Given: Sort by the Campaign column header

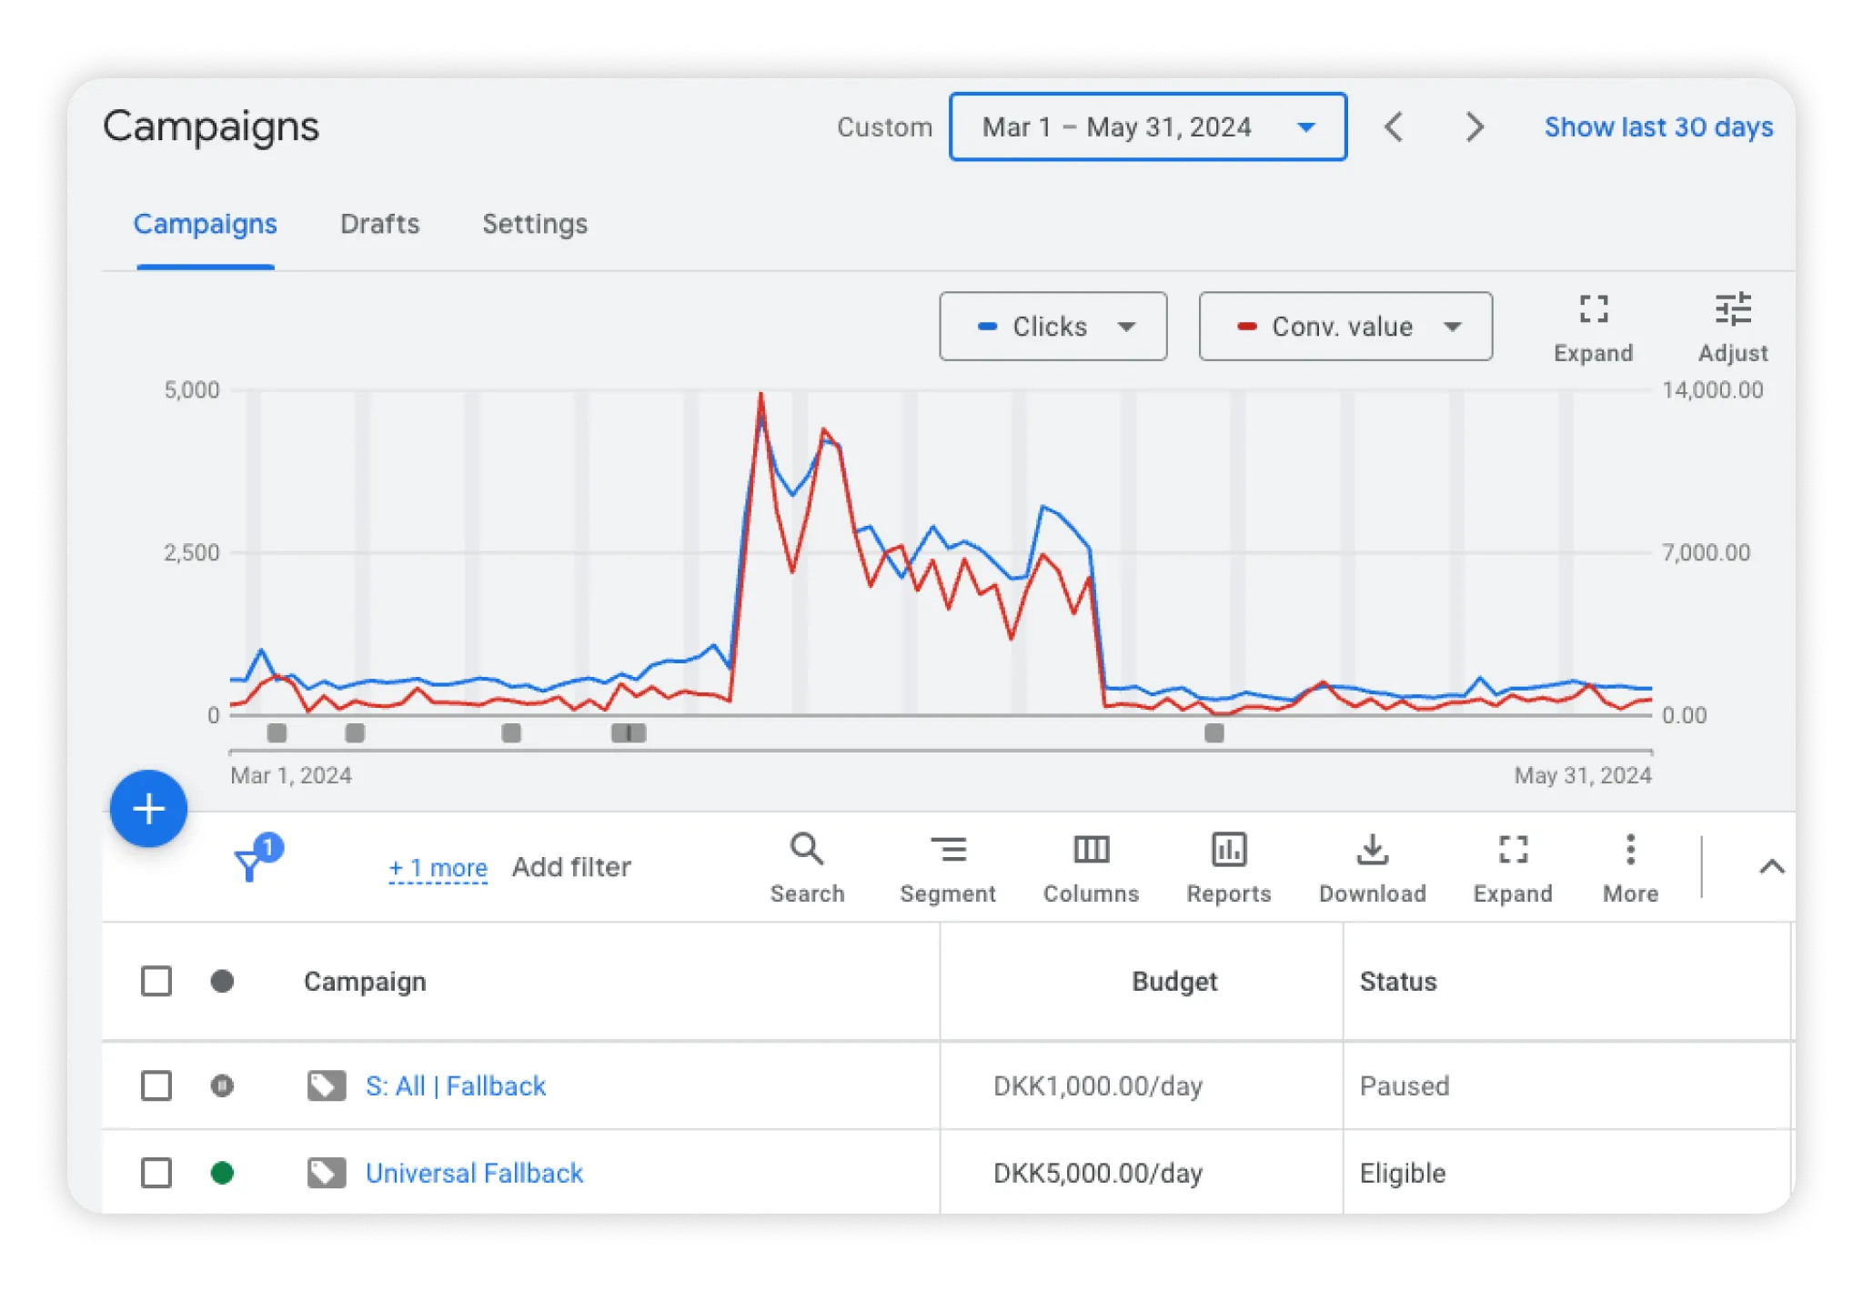Looking at the screenshot, I should click(x=365, y=981).
